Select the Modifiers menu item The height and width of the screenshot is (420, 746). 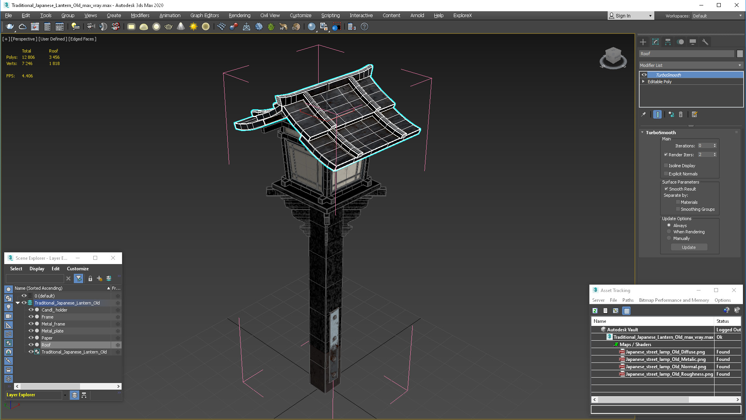[139, 15]
